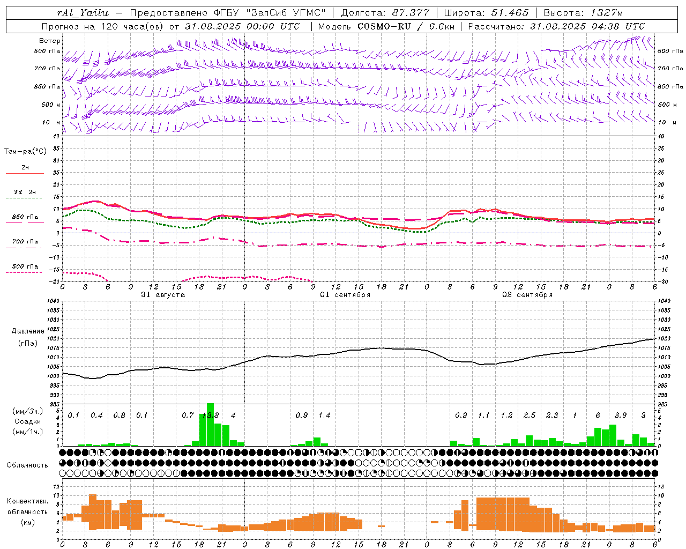Click the Td 2м legend entry
This screenshot has height=549, width=686.
click(x=25, y=192)
